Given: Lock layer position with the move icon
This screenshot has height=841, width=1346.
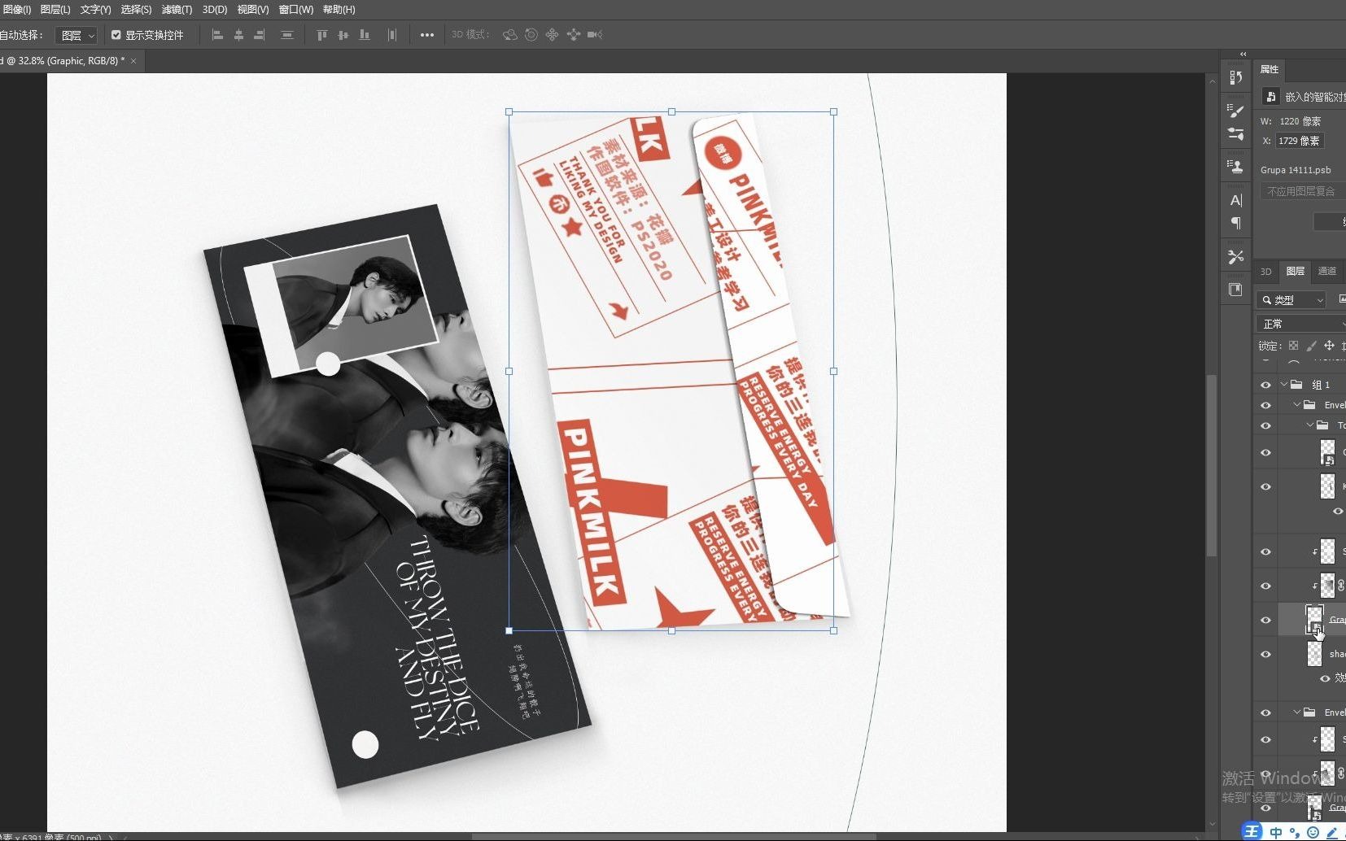Looking at the screenshot, I should coord(1329,346).
